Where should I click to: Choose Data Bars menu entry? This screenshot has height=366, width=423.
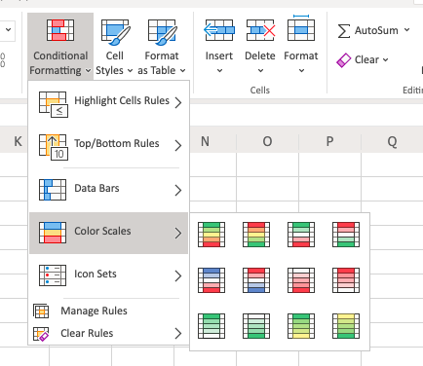[109, 190]
